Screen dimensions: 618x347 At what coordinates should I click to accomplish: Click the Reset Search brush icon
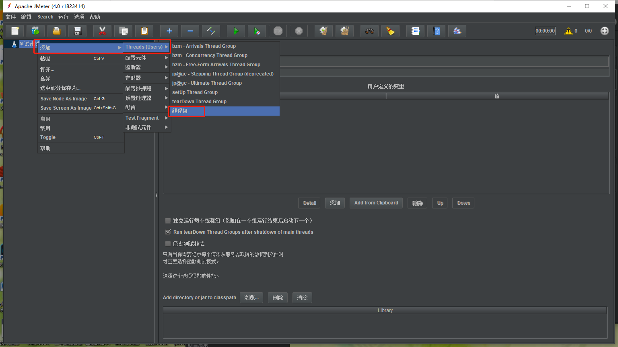(x=390, y=31)
